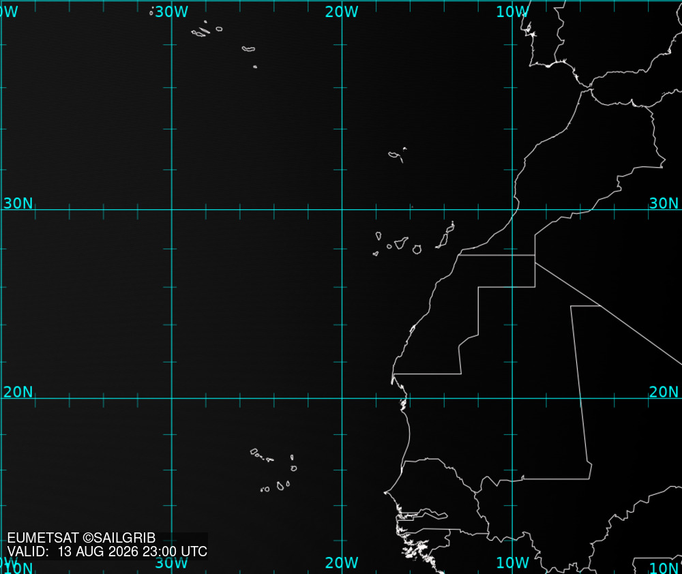Click the "EUMETSAT ©SAILGRIB" credit text

click(x=81, y=538)
